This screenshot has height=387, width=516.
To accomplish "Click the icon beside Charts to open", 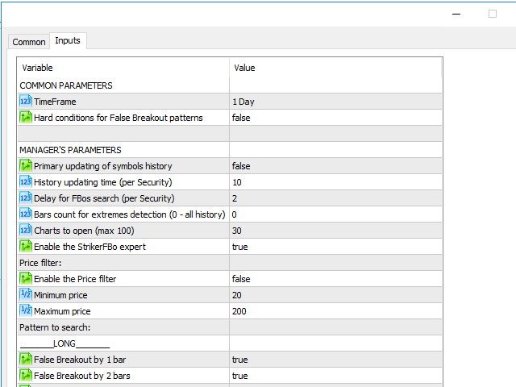I will 26,231.
